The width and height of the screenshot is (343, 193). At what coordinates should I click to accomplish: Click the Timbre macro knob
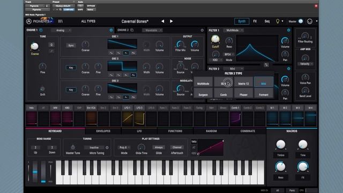click(280, 145)
